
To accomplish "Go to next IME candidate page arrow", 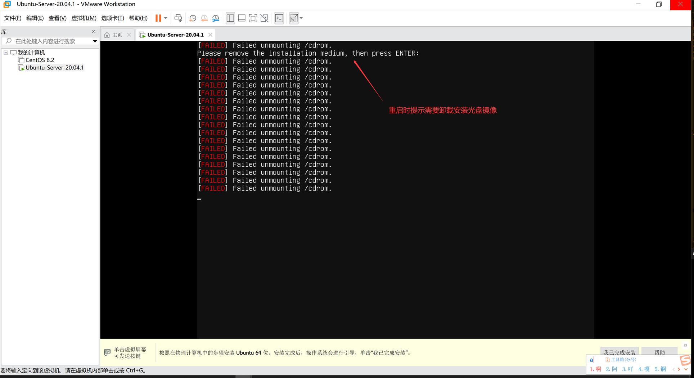I will [679, 369].
